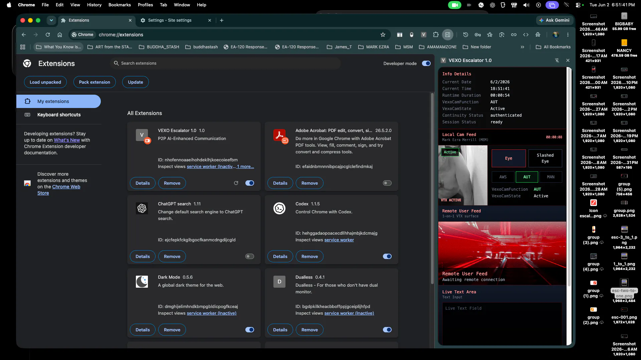Toggle the side panel icon in toolbar
The height and width of the screenshot is (360, 641).
(x=448, y=35)
